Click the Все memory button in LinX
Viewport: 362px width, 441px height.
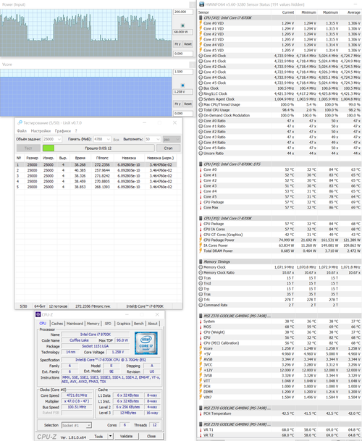(116, 140)
